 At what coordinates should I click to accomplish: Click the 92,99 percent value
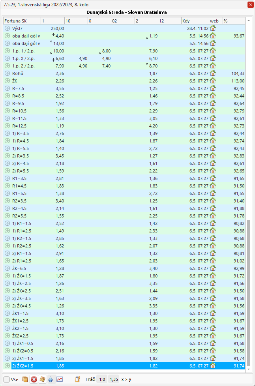coord(239,268)
